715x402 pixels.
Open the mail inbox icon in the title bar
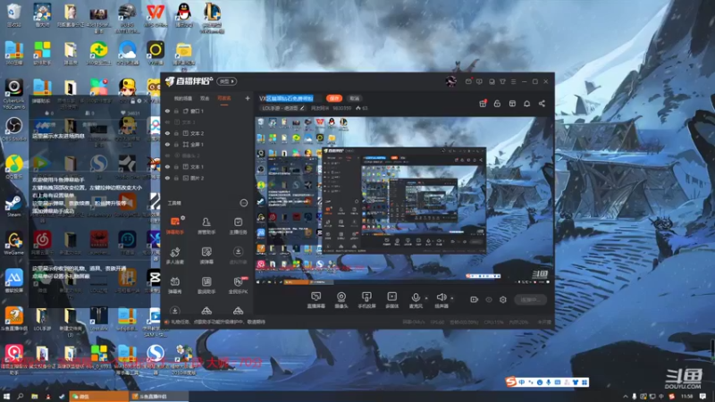(468, 81)
